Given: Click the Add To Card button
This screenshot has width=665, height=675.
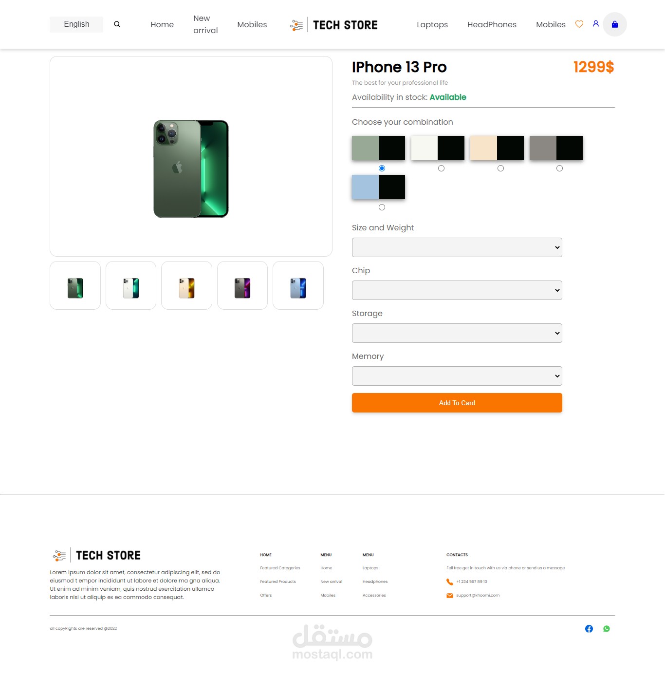Looking at the screenshot, I should [x=457, y=403].
